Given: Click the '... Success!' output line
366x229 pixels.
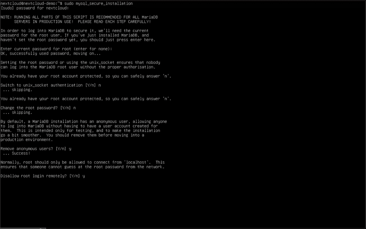Looking at the screenshot, I should [17, 153].
